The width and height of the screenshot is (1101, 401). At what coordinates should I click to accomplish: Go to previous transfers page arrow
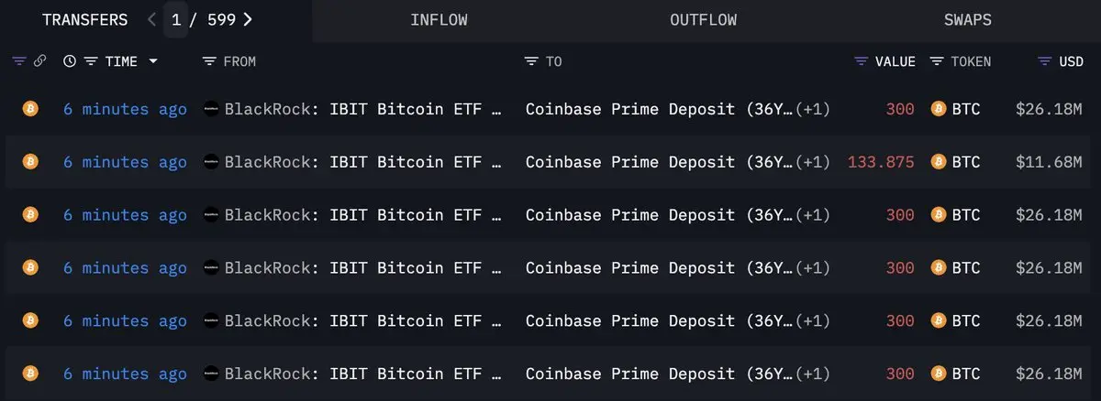[151, 19]
